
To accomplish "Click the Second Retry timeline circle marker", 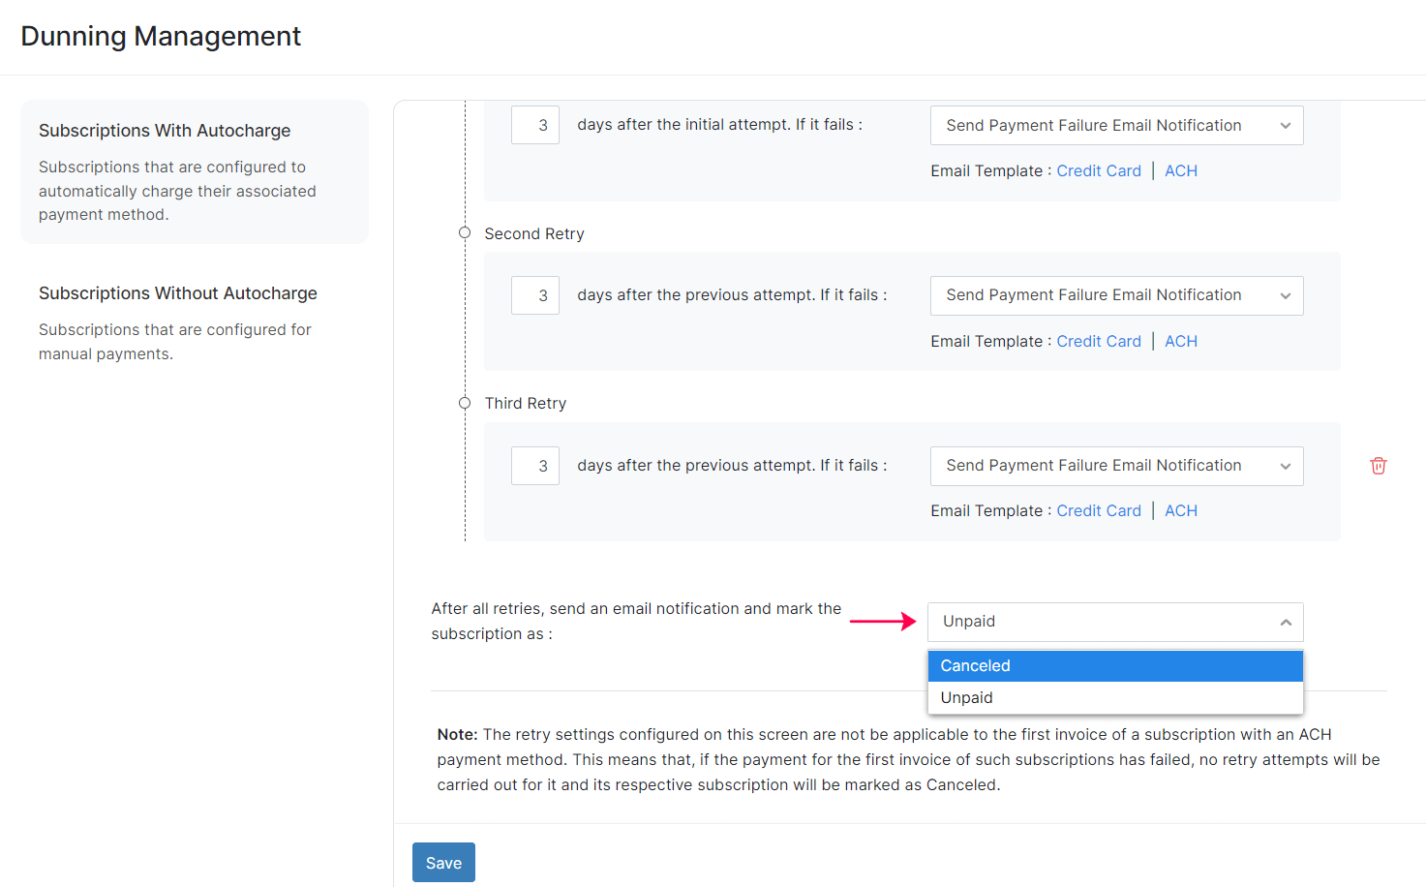I will click(x=465, y=233).
